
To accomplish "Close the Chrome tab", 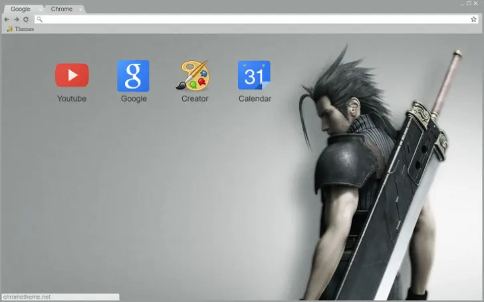I will [x=81, y=9].
